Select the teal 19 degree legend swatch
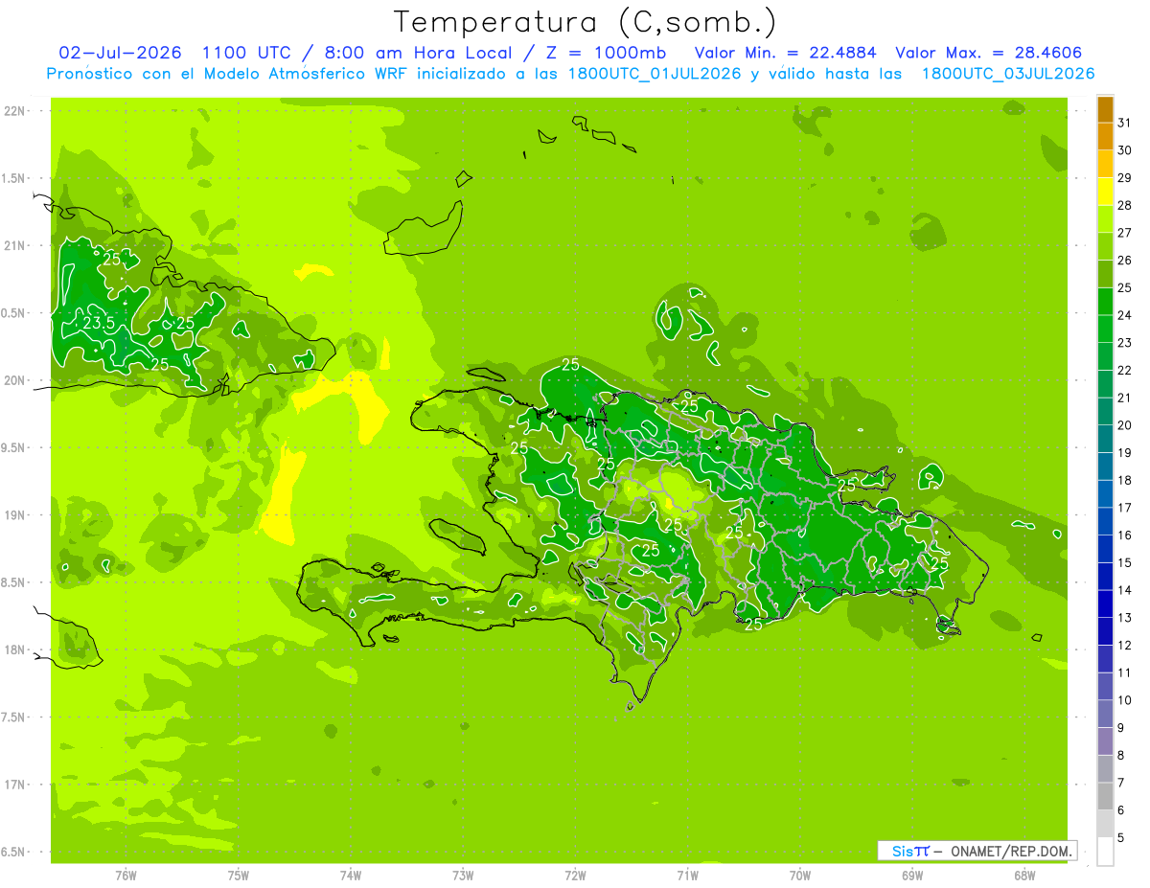Screen dimensions: 1150x888 1105,439
